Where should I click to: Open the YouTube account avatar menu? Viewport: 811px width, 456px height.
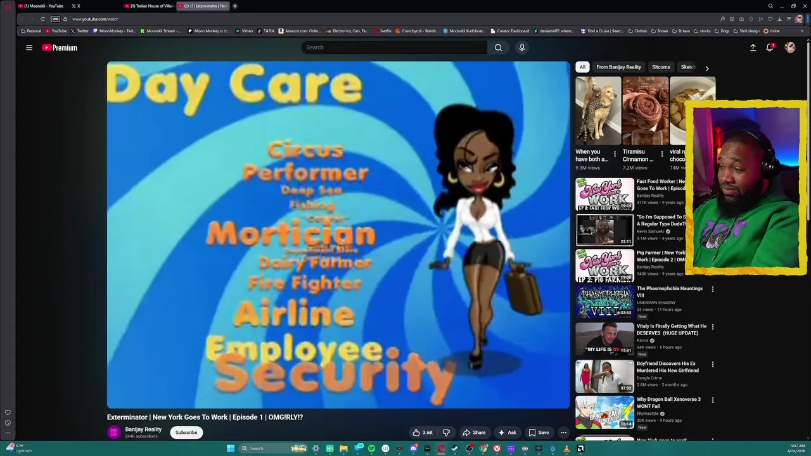[x=789, y=47]
